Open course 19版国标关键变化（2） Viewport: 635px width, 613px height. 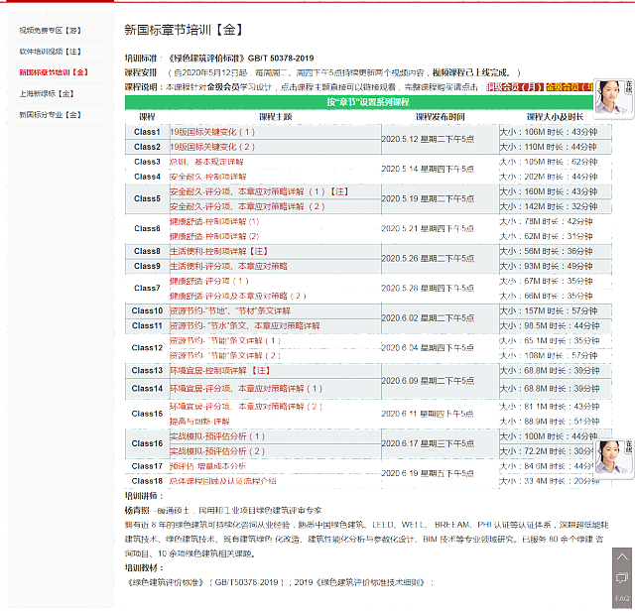(x=212, y=147)
